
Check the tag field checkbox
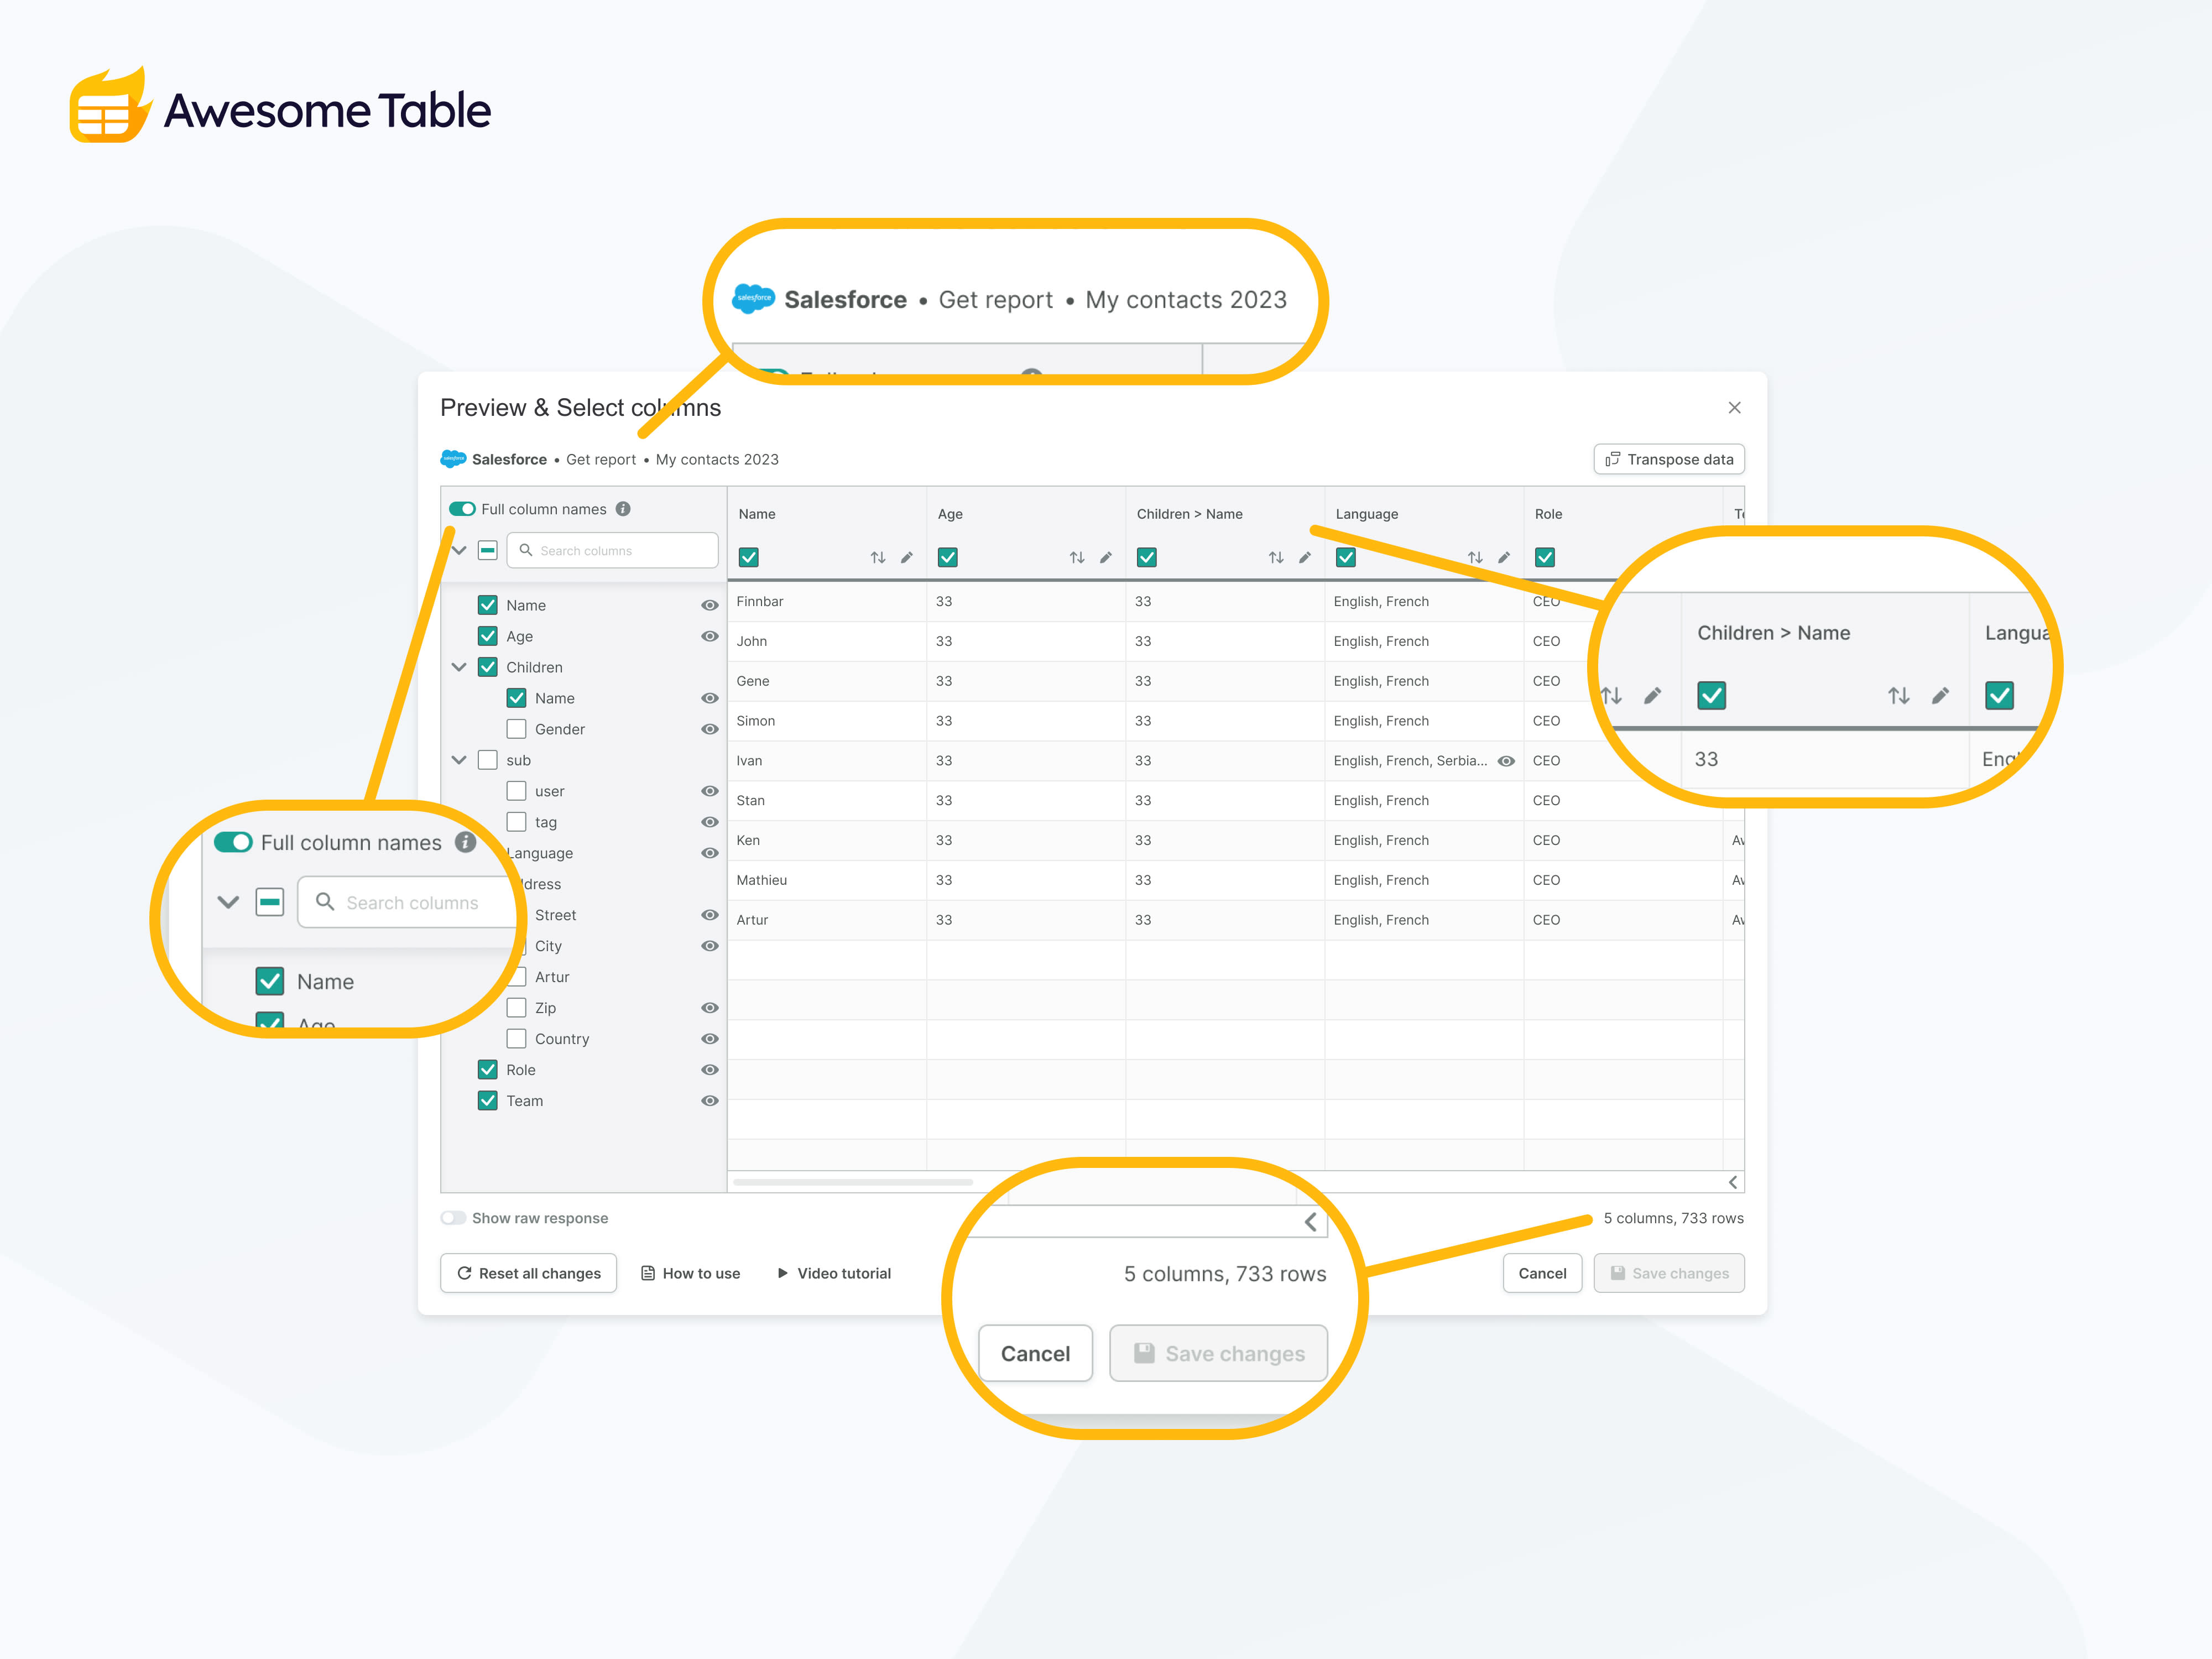pyautogui.click(x=517, y=823)
